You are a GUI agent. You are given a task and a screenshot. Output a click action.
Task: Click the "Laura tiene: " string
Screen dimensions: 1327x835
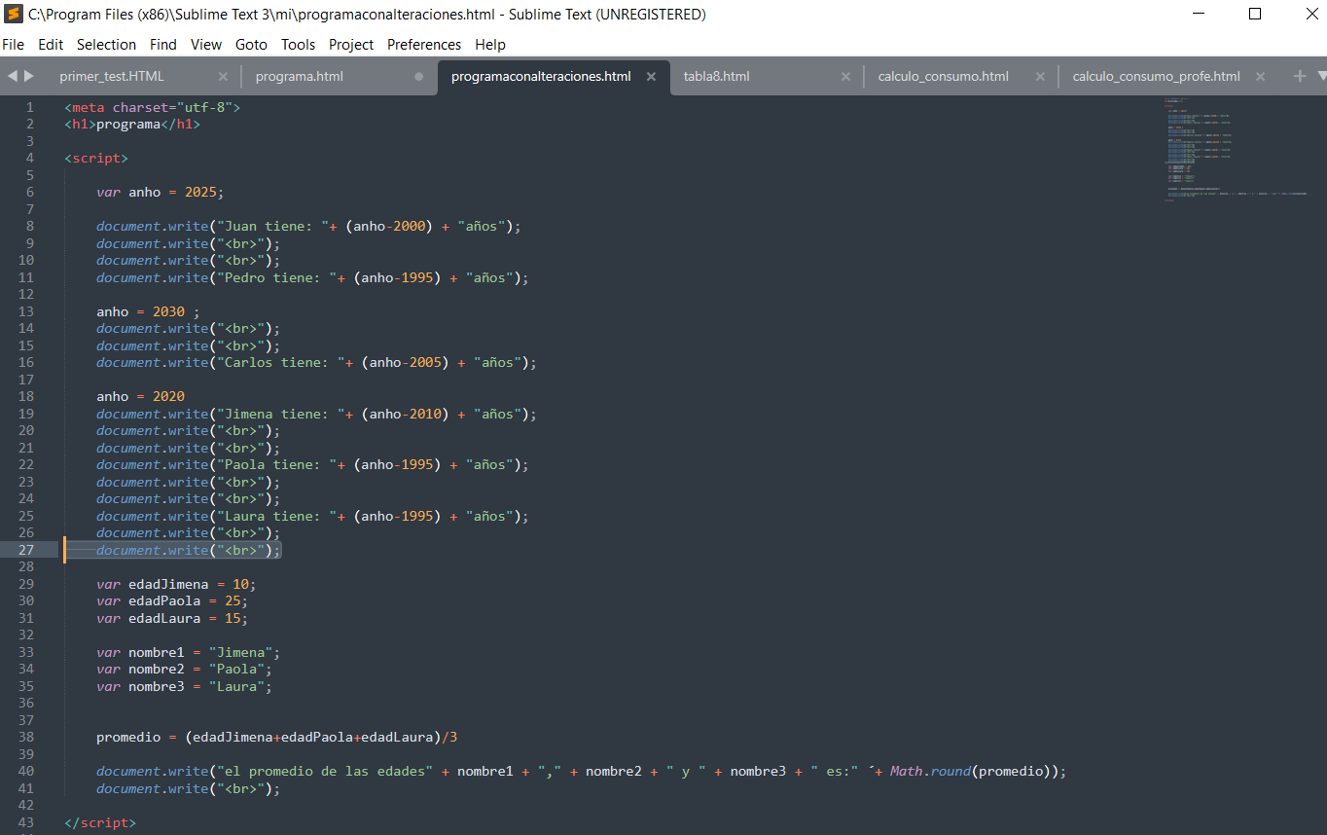click(x=277, y=516)
